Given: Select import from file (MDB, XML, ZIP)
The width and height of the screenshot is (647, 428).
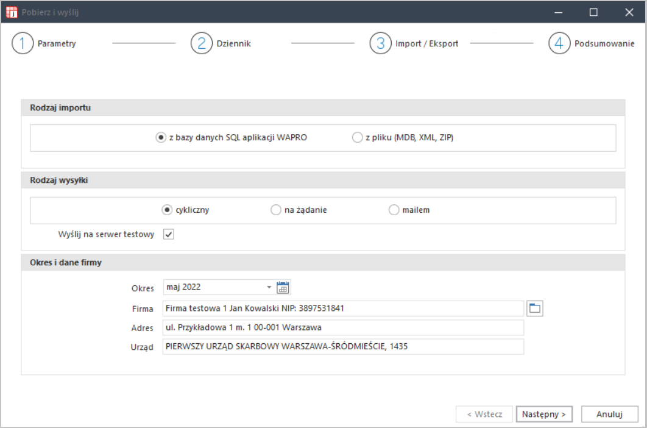Looking at the screenshot, I should 357,138.
